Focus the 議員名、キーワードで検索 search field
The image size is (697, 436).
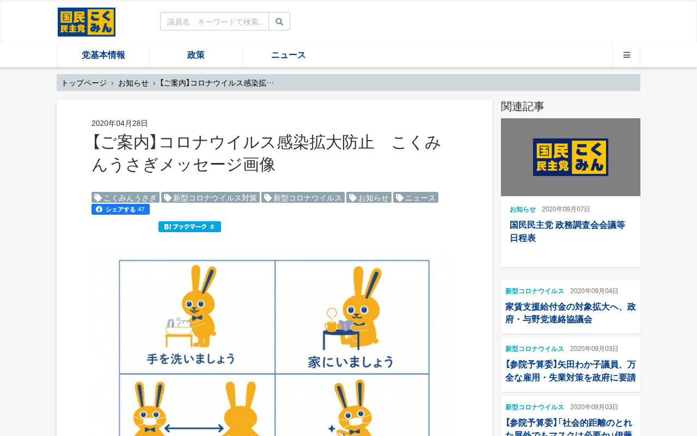pyautogui.click(x=215, y=21)
